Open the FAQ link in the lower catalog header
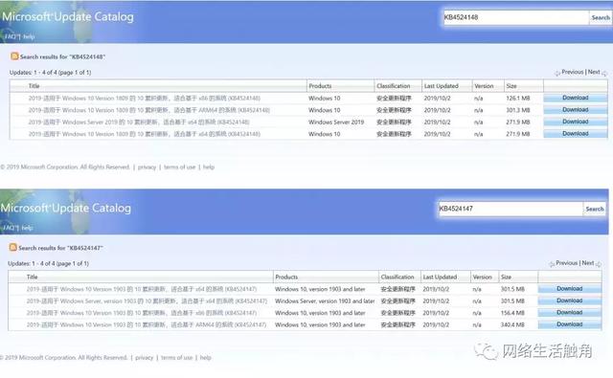This screenshot has width=613, height=378. 9,228
